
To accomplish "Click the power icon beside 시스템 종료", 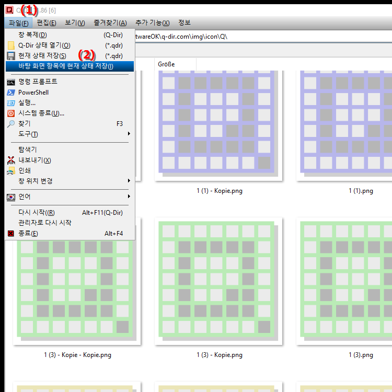I will click(x=11, y=113).
